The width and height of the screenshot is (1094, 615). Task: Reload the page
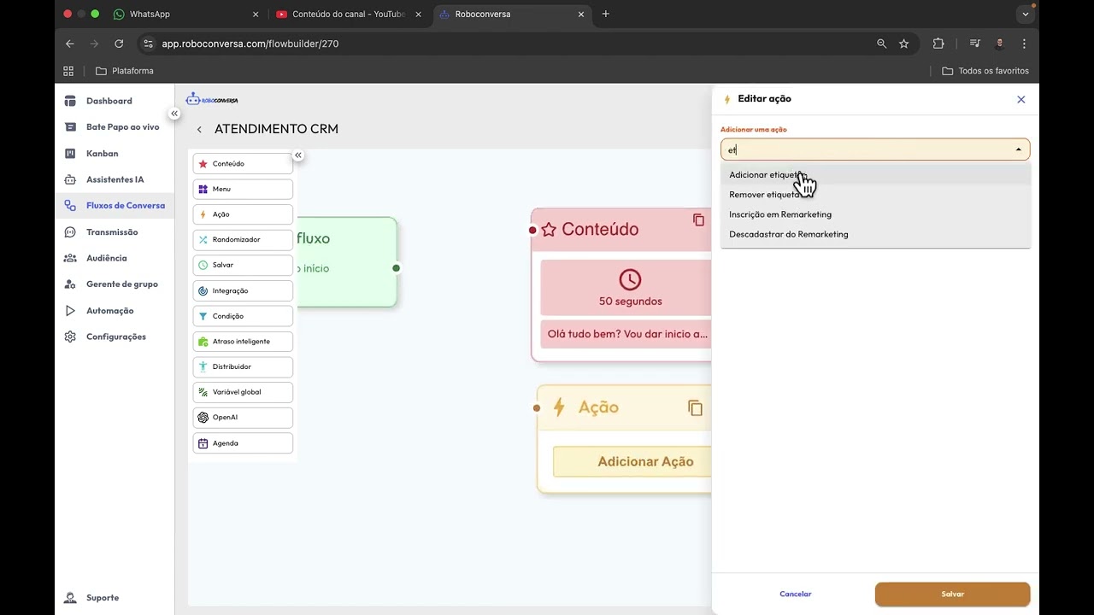click(119, 44)
